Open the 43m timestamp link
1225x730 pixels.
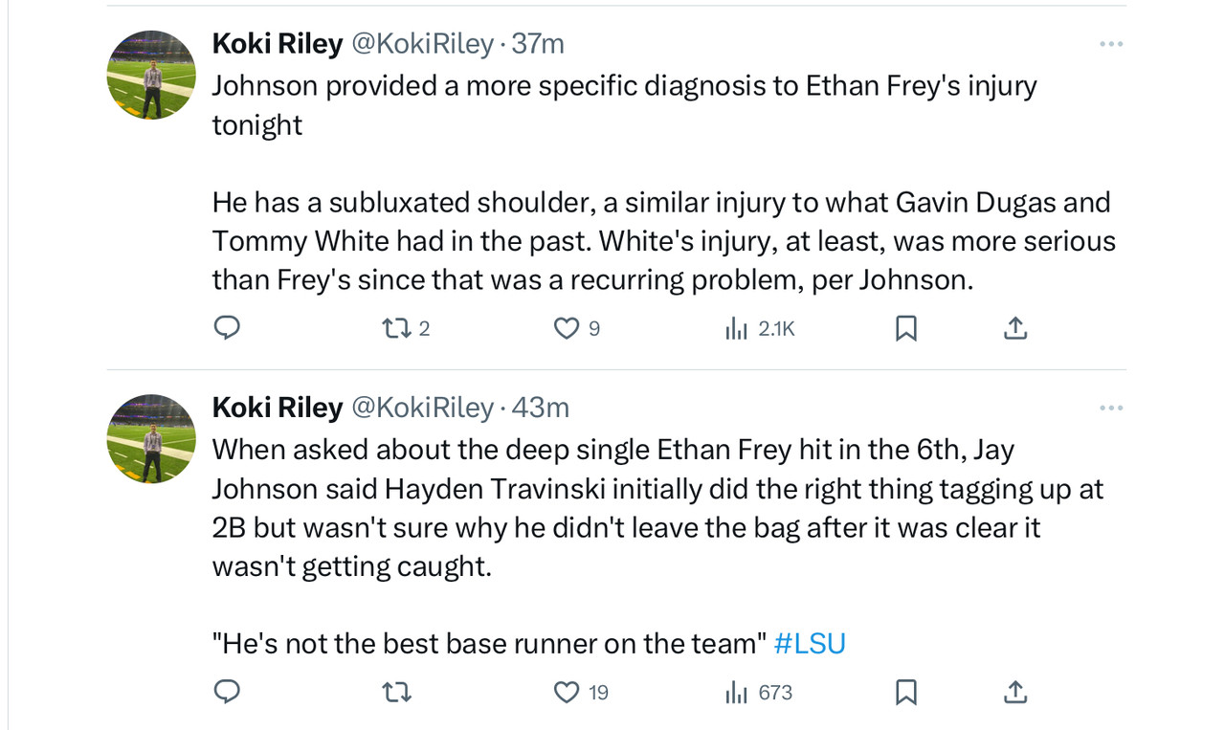click(541, 409)
